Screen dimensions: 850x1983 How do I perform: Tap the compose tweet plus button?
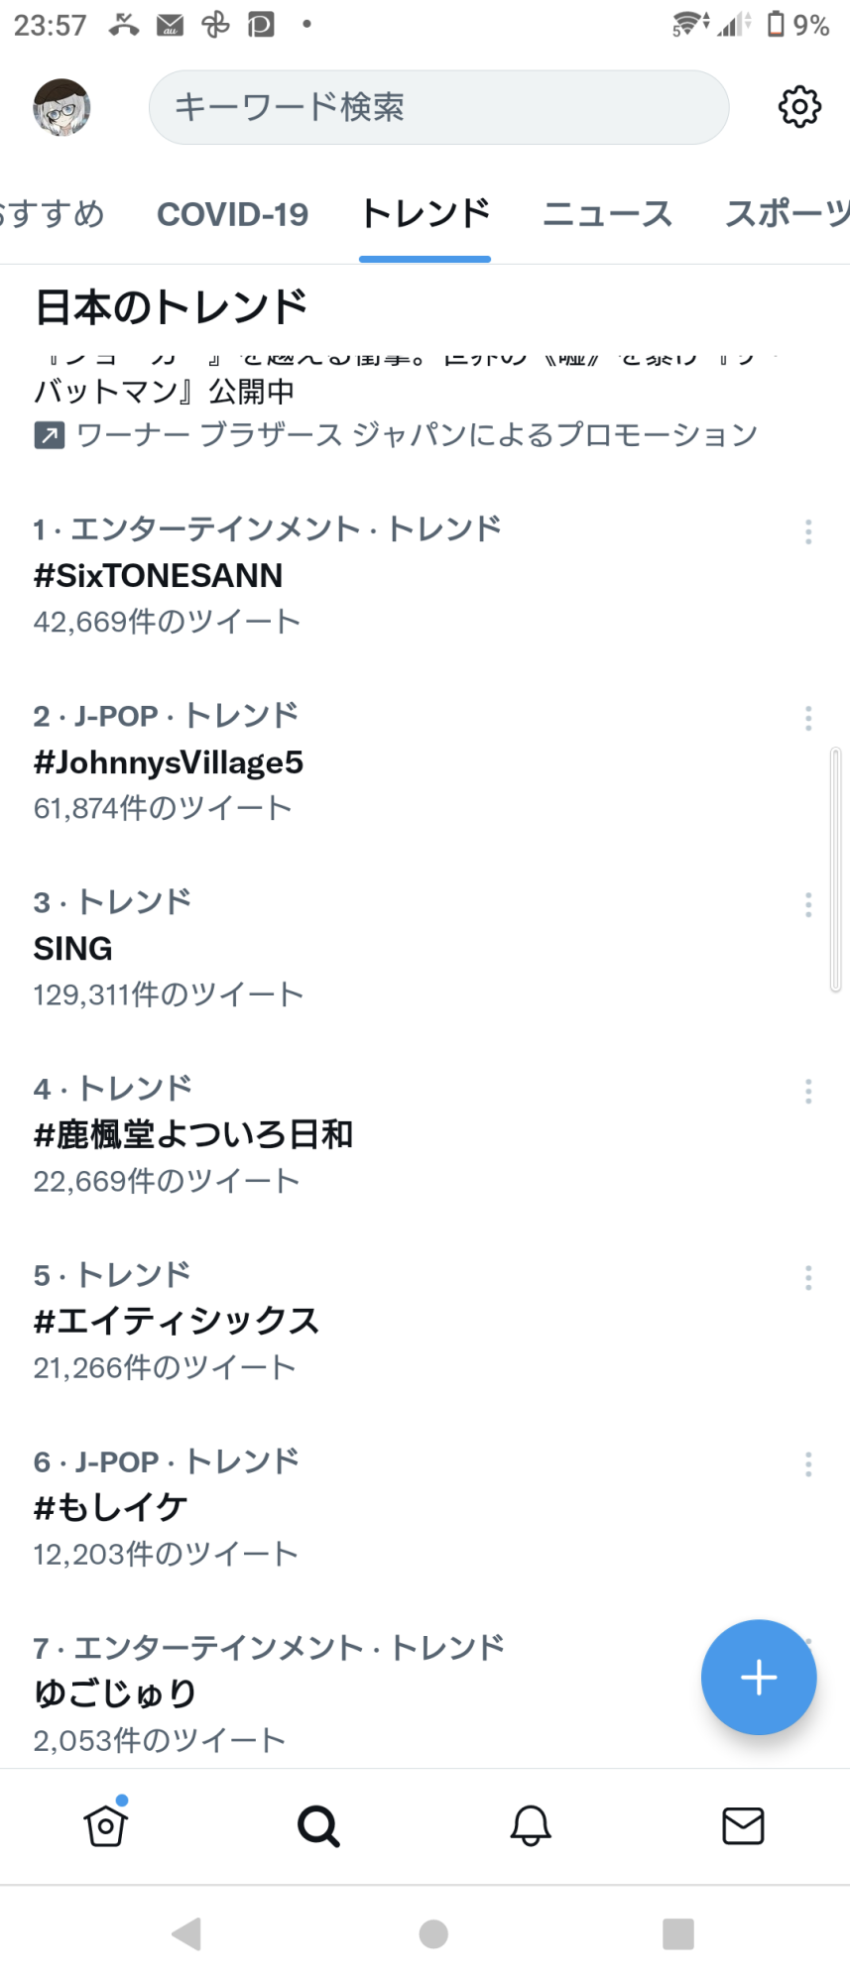pos(759,1677)
